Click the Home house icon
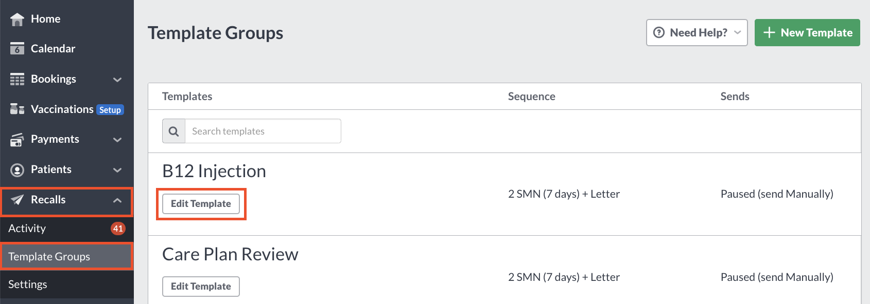This screenshot has width=870, height=304. coord(17,19)
